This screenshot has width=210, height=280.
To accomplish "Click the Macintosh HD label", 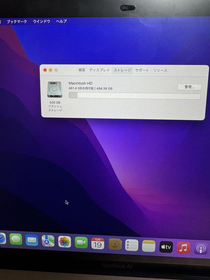I will (x=80, y=83).
